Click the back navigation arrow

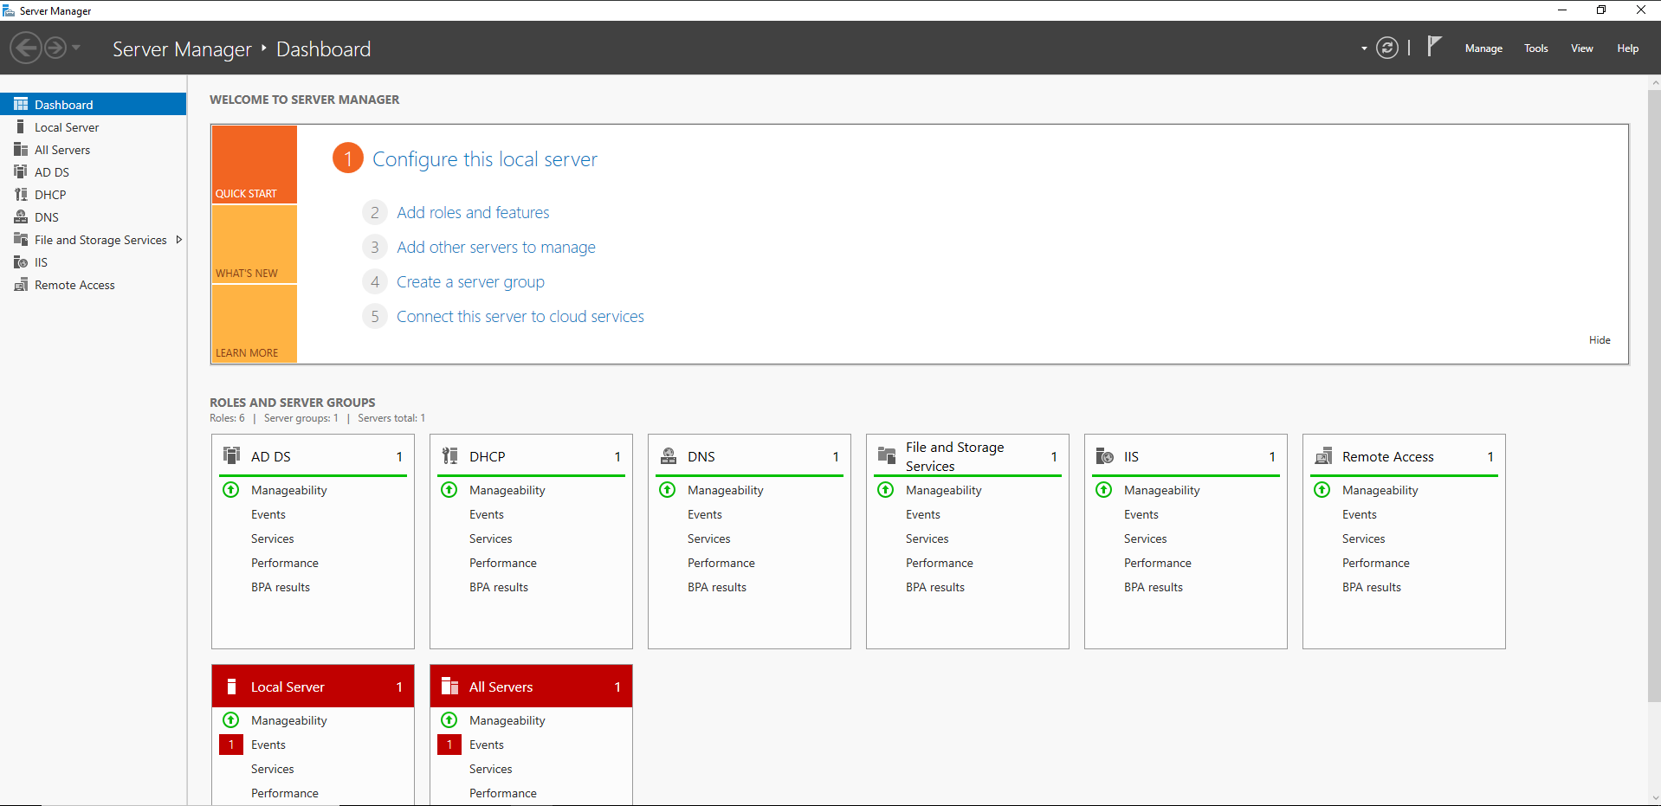click(x=26, y=48)
